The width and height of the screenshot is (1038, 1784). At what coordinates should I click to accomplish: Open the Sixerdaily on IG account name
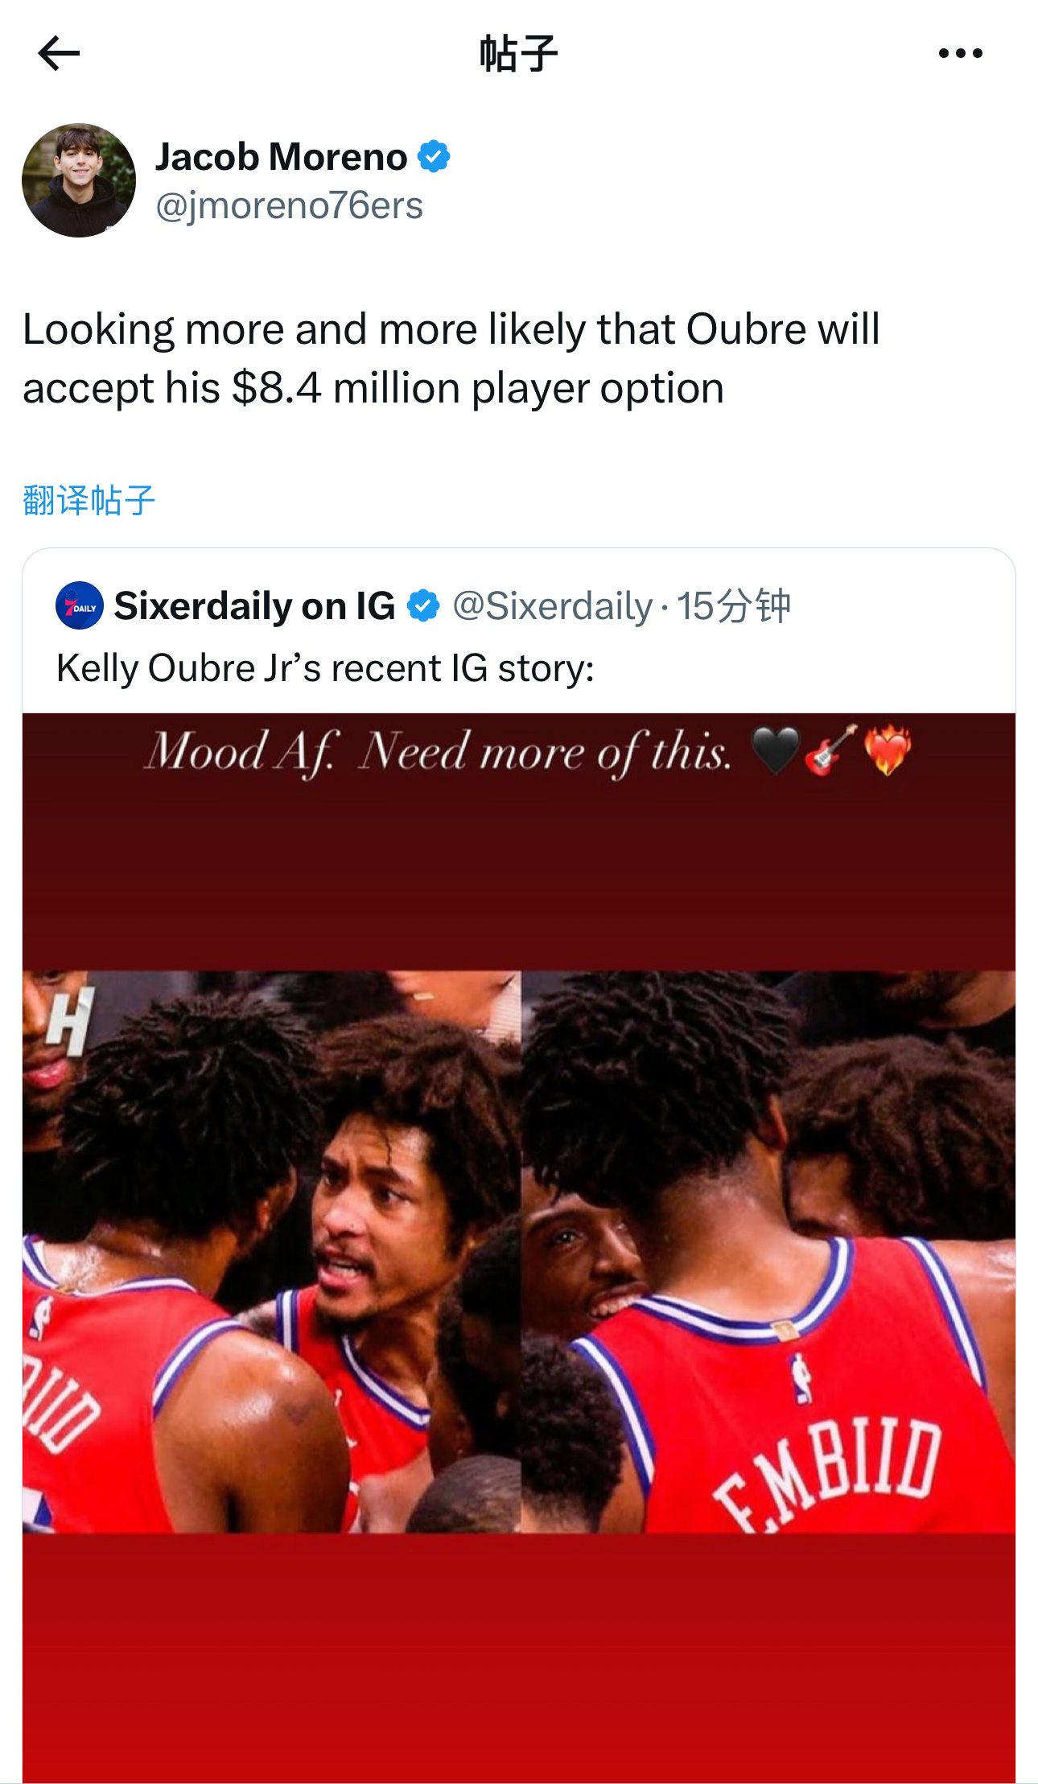click(x=254, y=605)
